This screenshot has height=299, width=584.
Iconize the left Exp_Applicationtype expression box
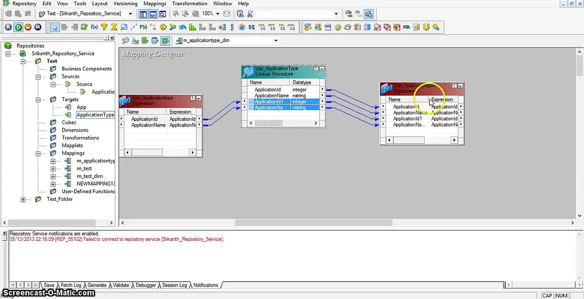198,98
